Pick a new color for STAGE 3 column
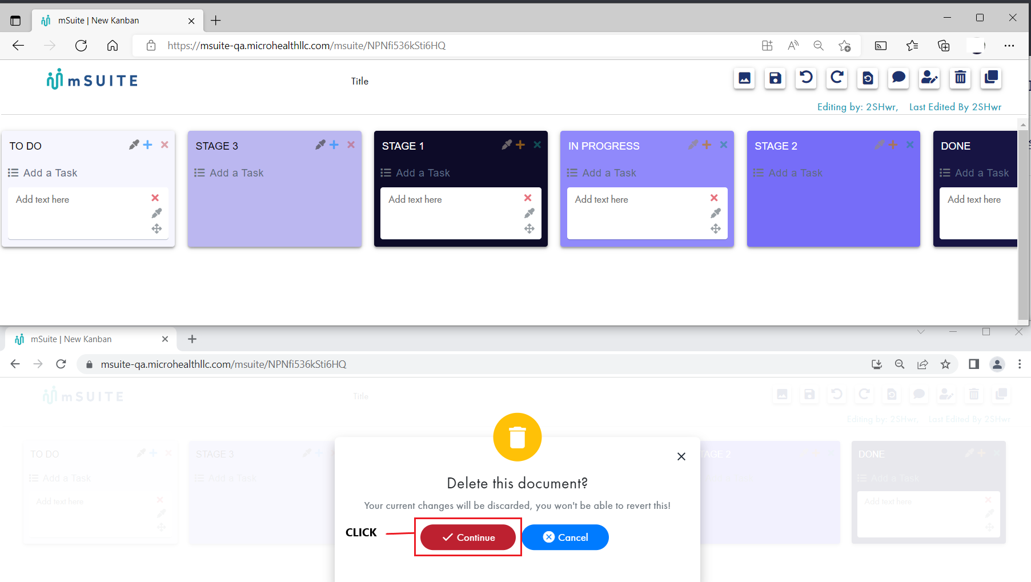 coord(320,145)
